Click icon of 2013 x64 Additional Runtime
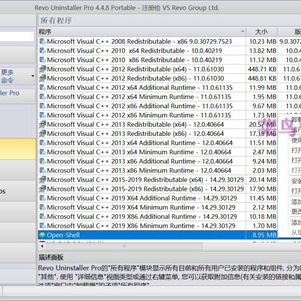301x301 pixels. pyautogui.click(x=43, y=143)
